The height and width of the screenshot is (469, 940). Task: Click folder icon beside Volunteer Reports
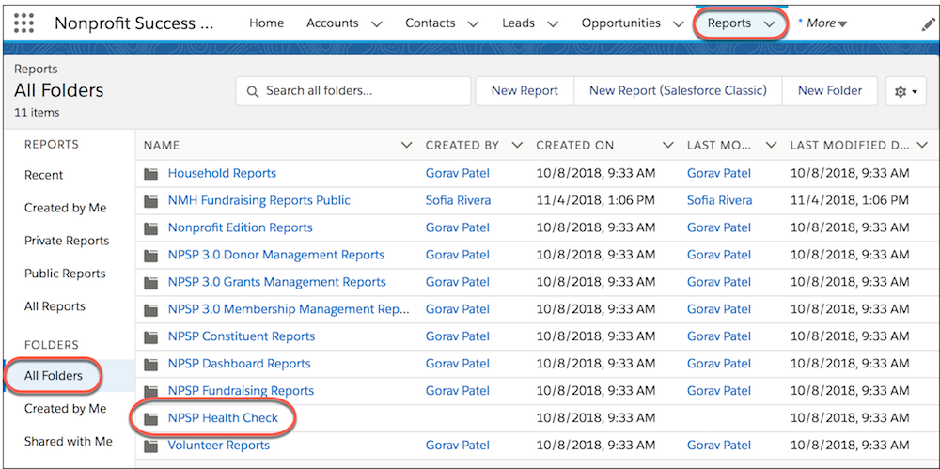pyautogui.click(x=151, y=446)
